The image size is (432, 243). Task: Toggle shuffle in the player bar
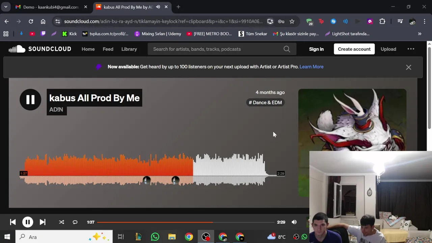(61, 222)
